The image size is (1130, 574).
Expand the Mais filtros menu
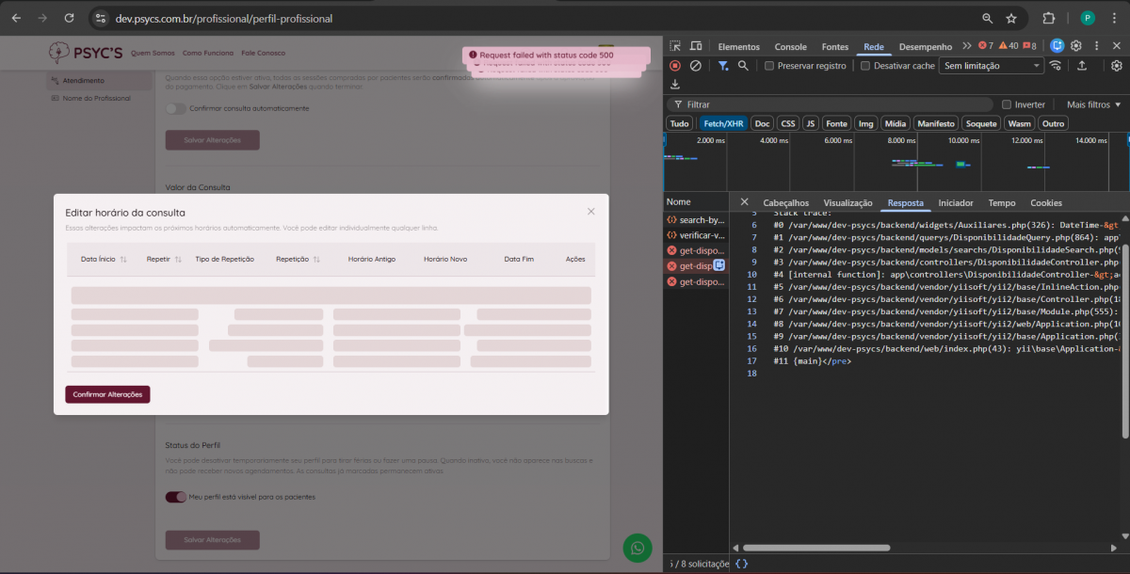(1093, 104)
